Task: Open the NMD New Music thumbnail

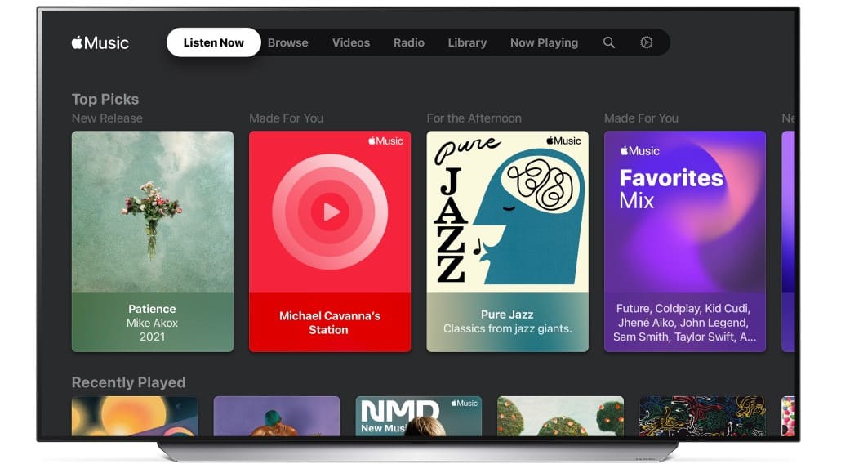Action: pyautogui.click(x=418, y=416)
